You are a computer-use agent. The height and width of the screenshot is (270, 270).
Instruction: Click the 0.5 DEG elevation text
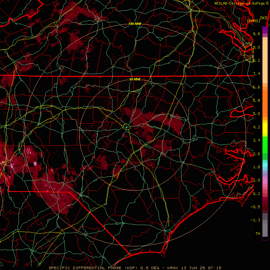[150, 268]
